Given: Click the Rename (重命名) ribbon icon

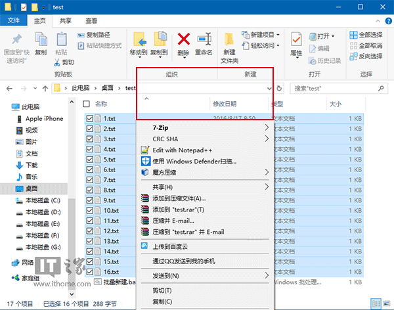Looking at the screenshot, I should pos(204,39).
